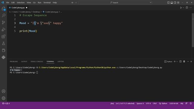194x109 pixels.
Task: Click the print(Mood) code line
Action: click(x=28, y=31)
